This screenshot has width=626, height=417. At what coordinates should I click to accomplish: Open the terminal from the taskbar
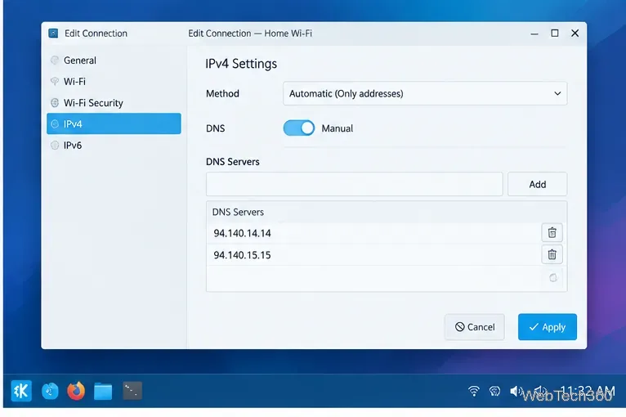pos(132,391)
